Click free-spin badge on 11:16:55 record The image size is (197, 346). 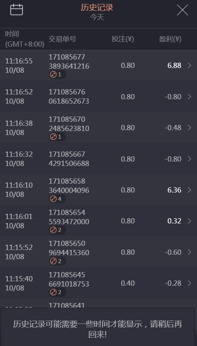pyautogui.click(x=57, y=75)
